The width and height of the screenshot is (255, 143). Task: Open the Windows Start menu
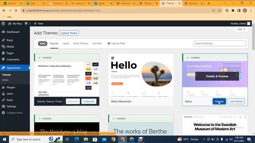tap(4, 139)
